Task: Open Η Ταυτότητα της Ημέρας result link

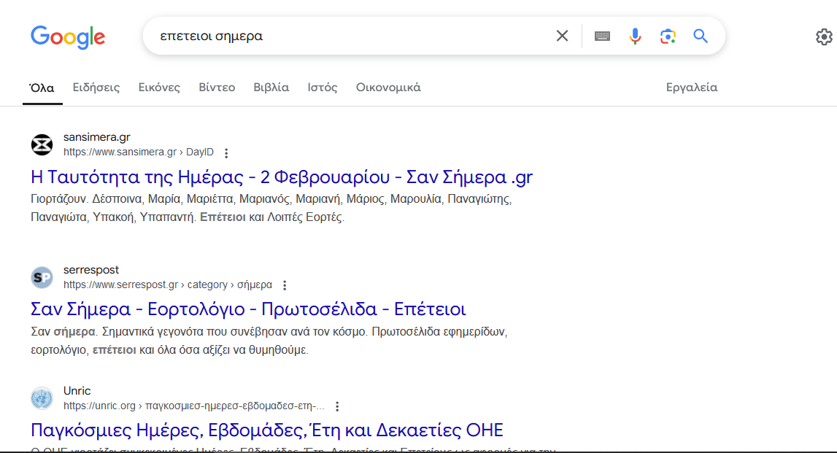Action: click(282, 177)
